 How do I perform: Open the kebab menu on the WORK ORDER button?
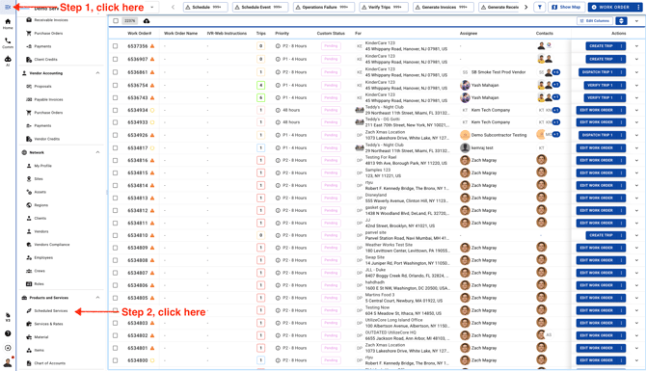pyautogui.click(x=637, y=7)
